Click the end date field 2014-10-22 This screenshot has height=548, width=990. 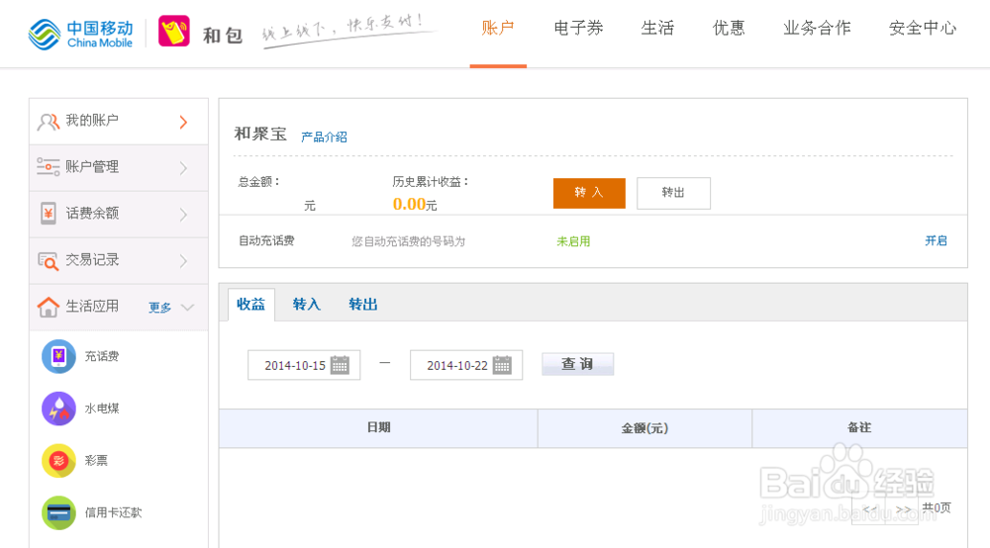tap(466, 365)
